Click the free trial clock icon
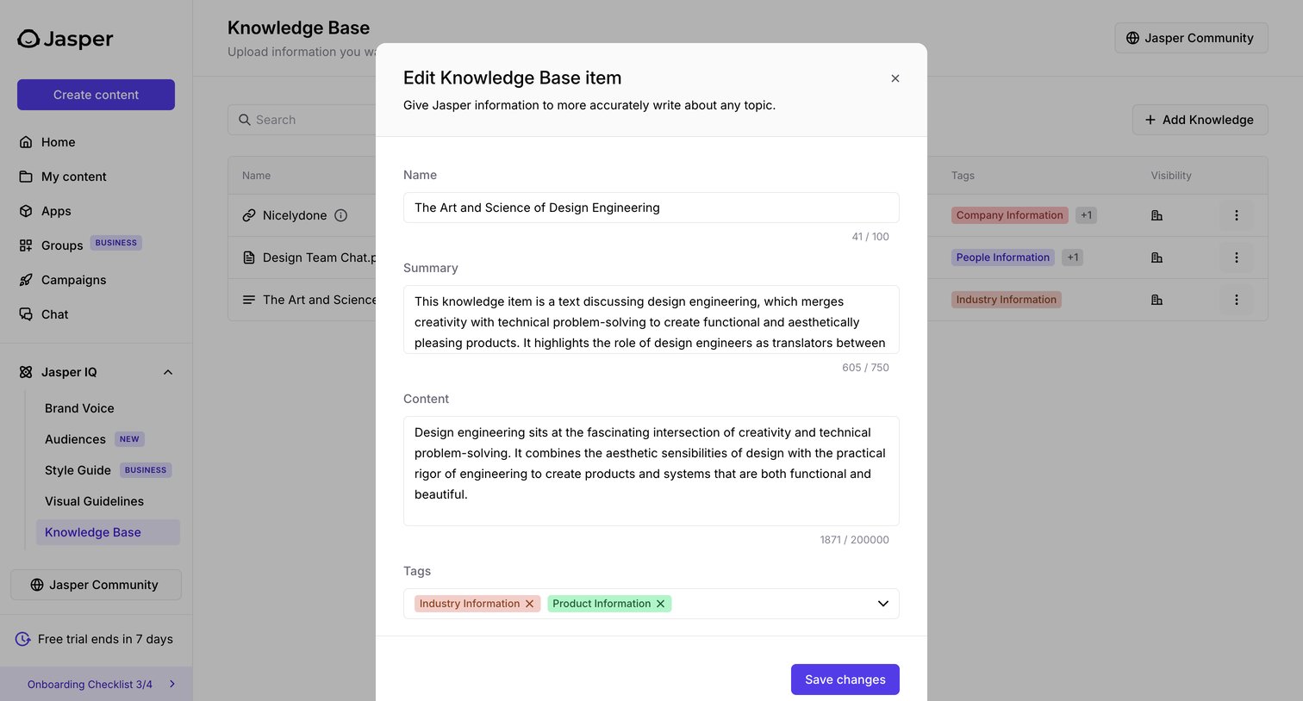1303x701 pixels. (23, 639)
